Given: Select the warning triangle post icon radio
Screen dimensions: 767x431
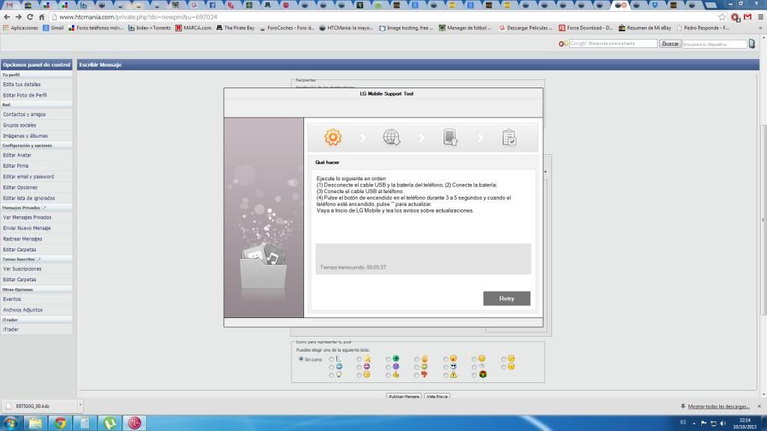Looking at the screenshot, I should [445, 374].
